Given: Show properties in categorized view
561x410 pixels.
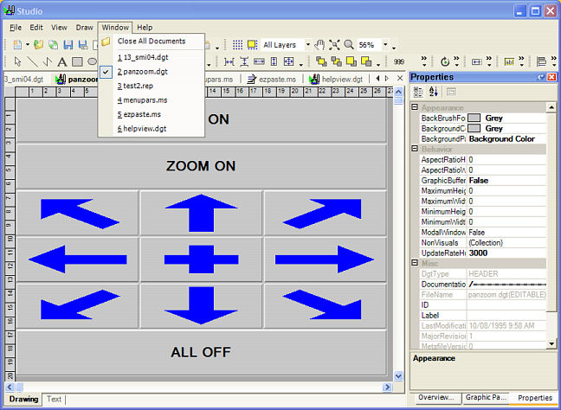Looking at the screenshot, I should click(x=417, y=91).
